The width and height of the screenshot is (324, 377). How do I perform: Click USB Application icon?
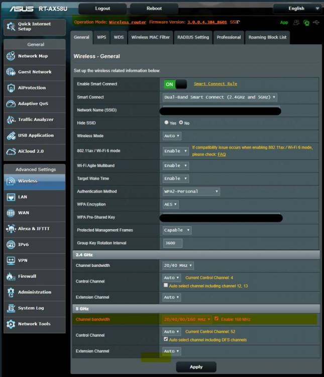11,135
